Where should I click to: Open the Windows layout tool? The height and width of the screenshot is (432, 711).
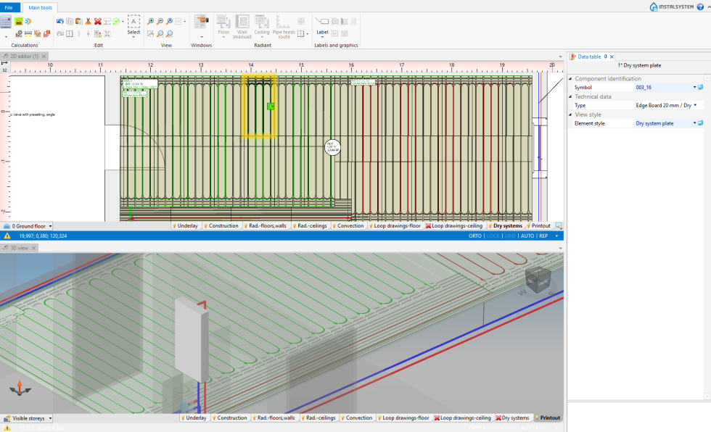pos(202,23)
